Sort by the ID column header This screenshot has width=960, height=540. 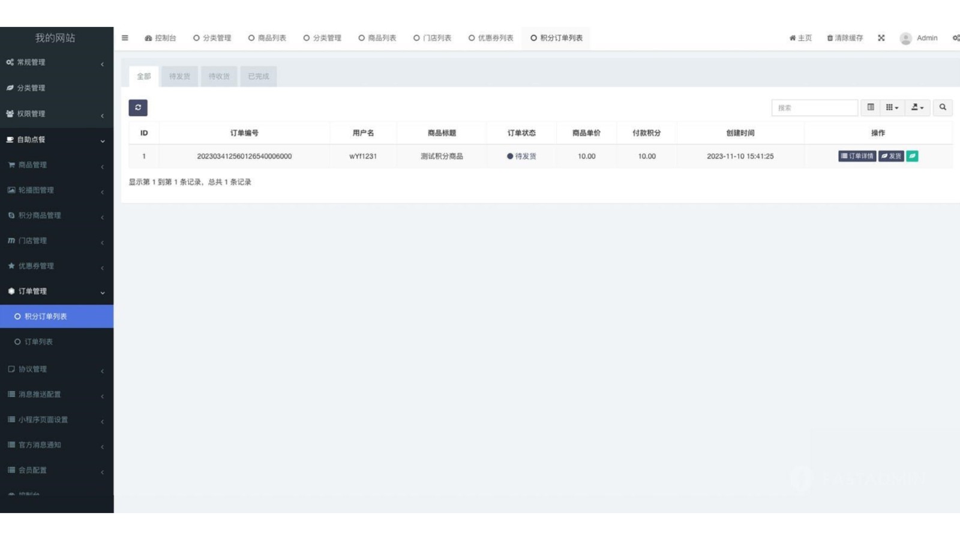pyautogui.click(x=144, y=133)
